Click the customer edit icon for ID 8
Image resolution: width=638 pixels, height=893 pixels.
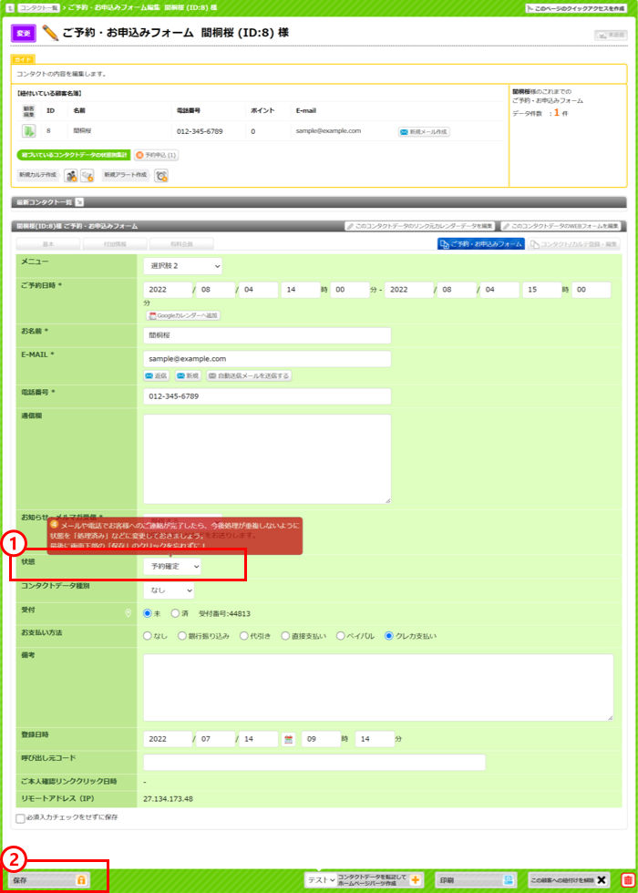click(x=28, y=131)
